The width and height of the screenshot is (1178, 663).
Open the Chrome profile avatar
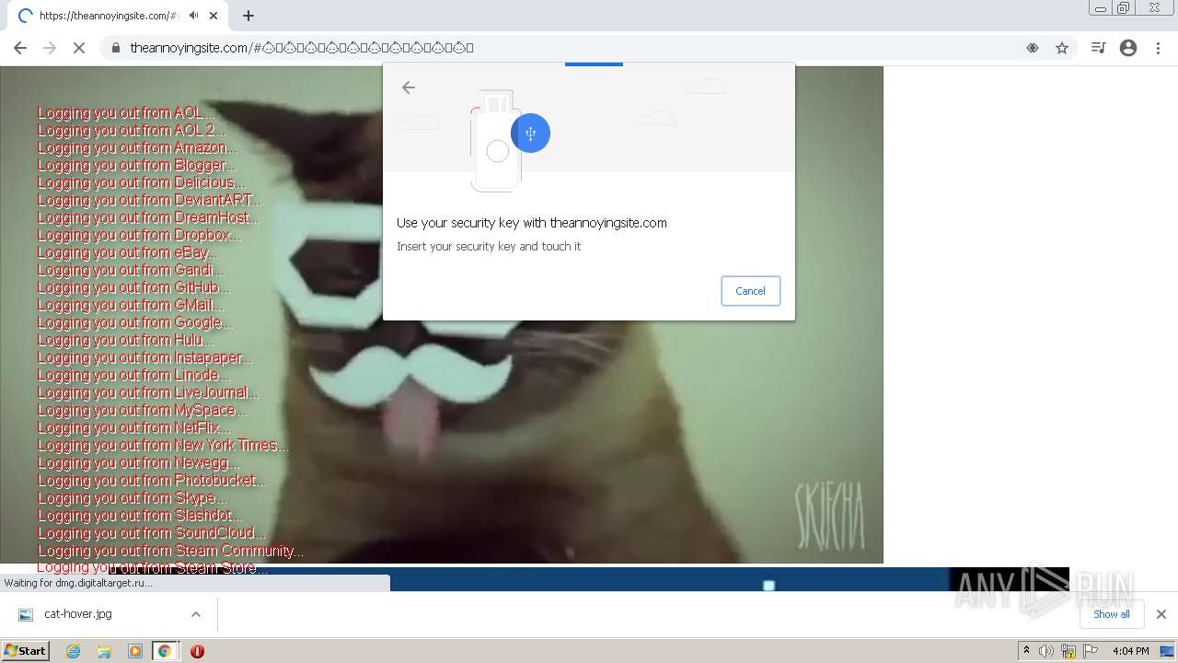(x=1128, y=48)
